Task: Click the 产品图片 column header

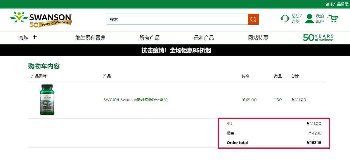Action: 39,76
